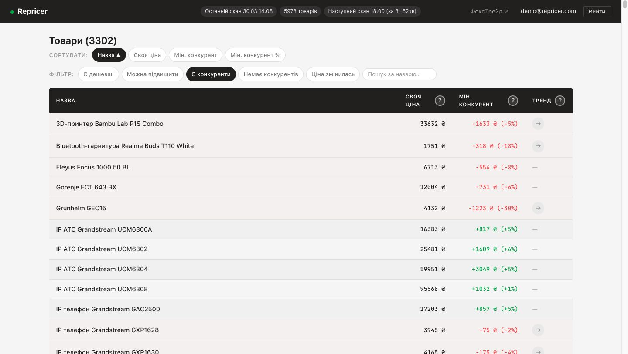Click help icon next to Мін. конкурент

[x=513, y=101]
